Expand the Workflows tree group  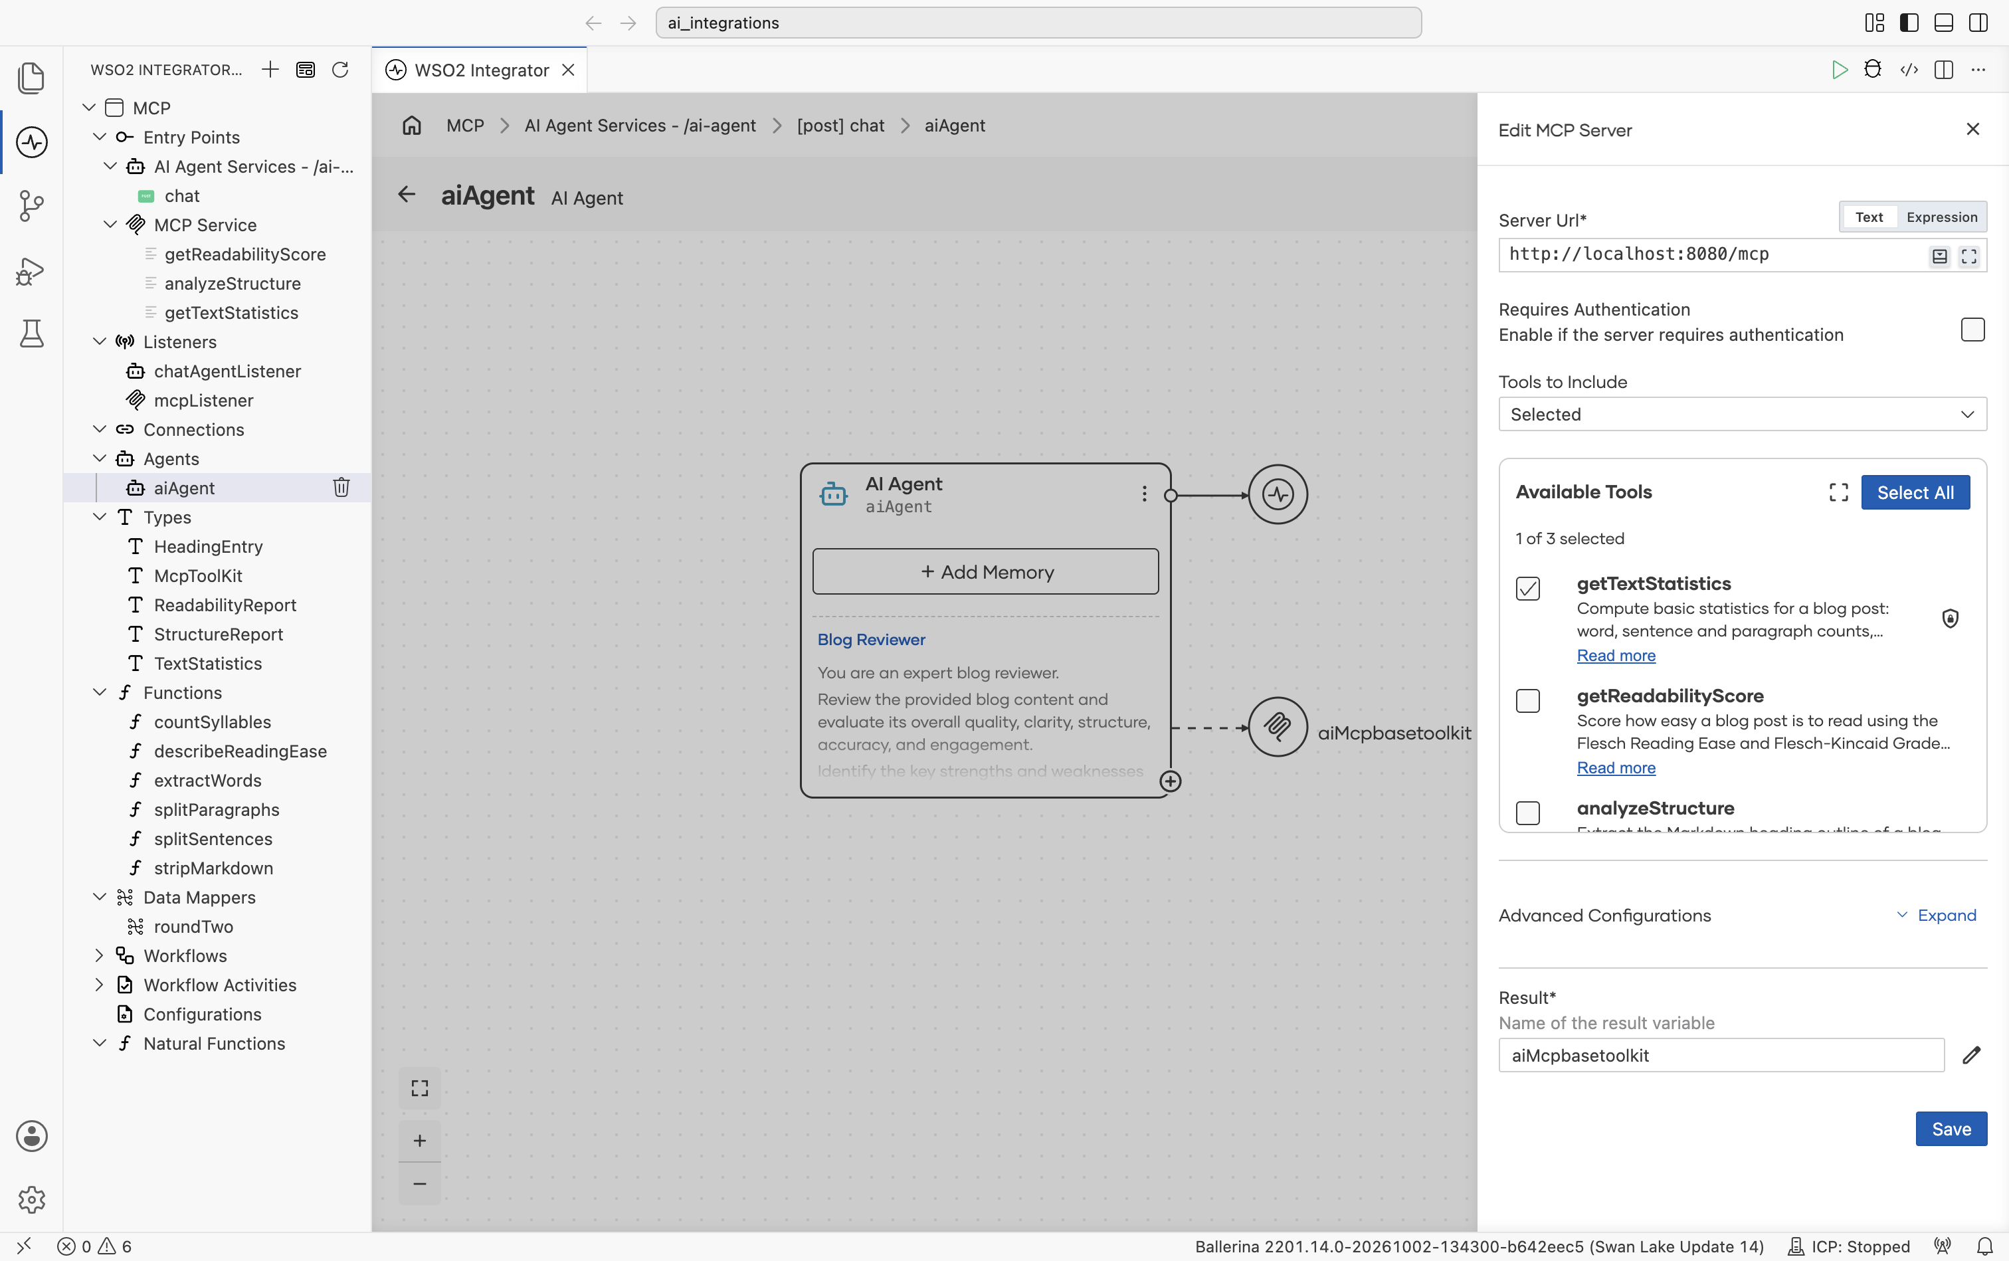click(100, 956)
